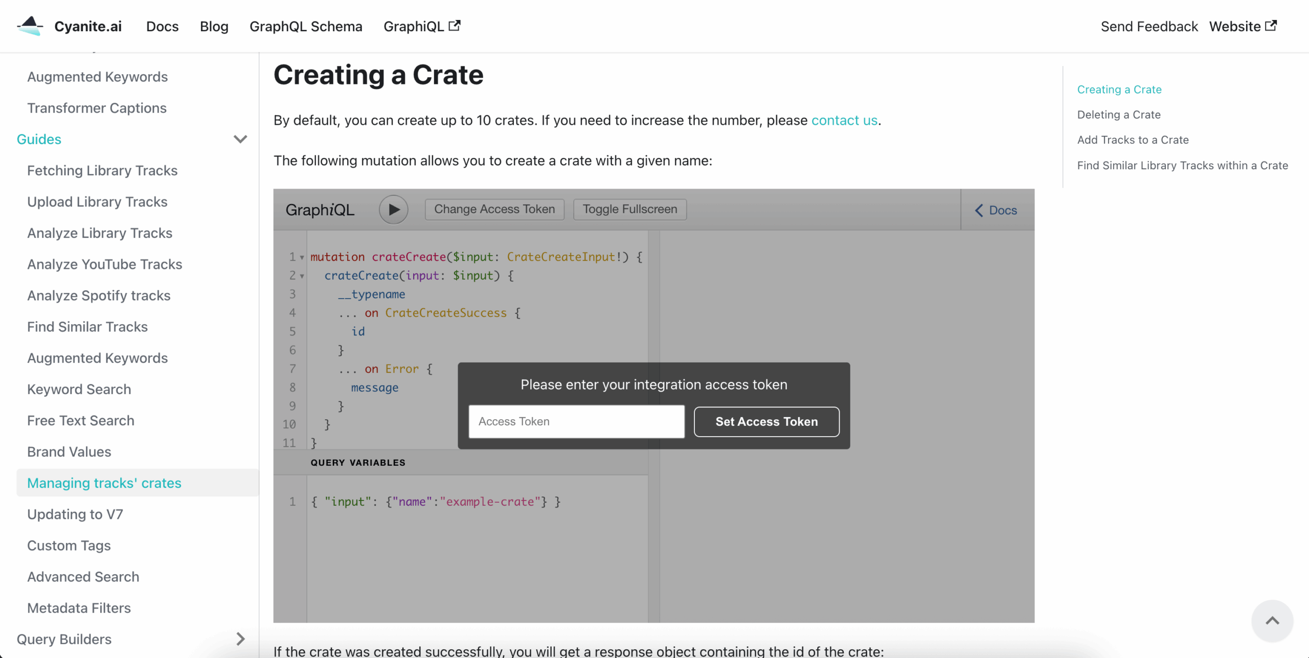Screen dimensions: 1309x658
Task: Collapse the Guides section in the sidebar
Action: point(240,139)
